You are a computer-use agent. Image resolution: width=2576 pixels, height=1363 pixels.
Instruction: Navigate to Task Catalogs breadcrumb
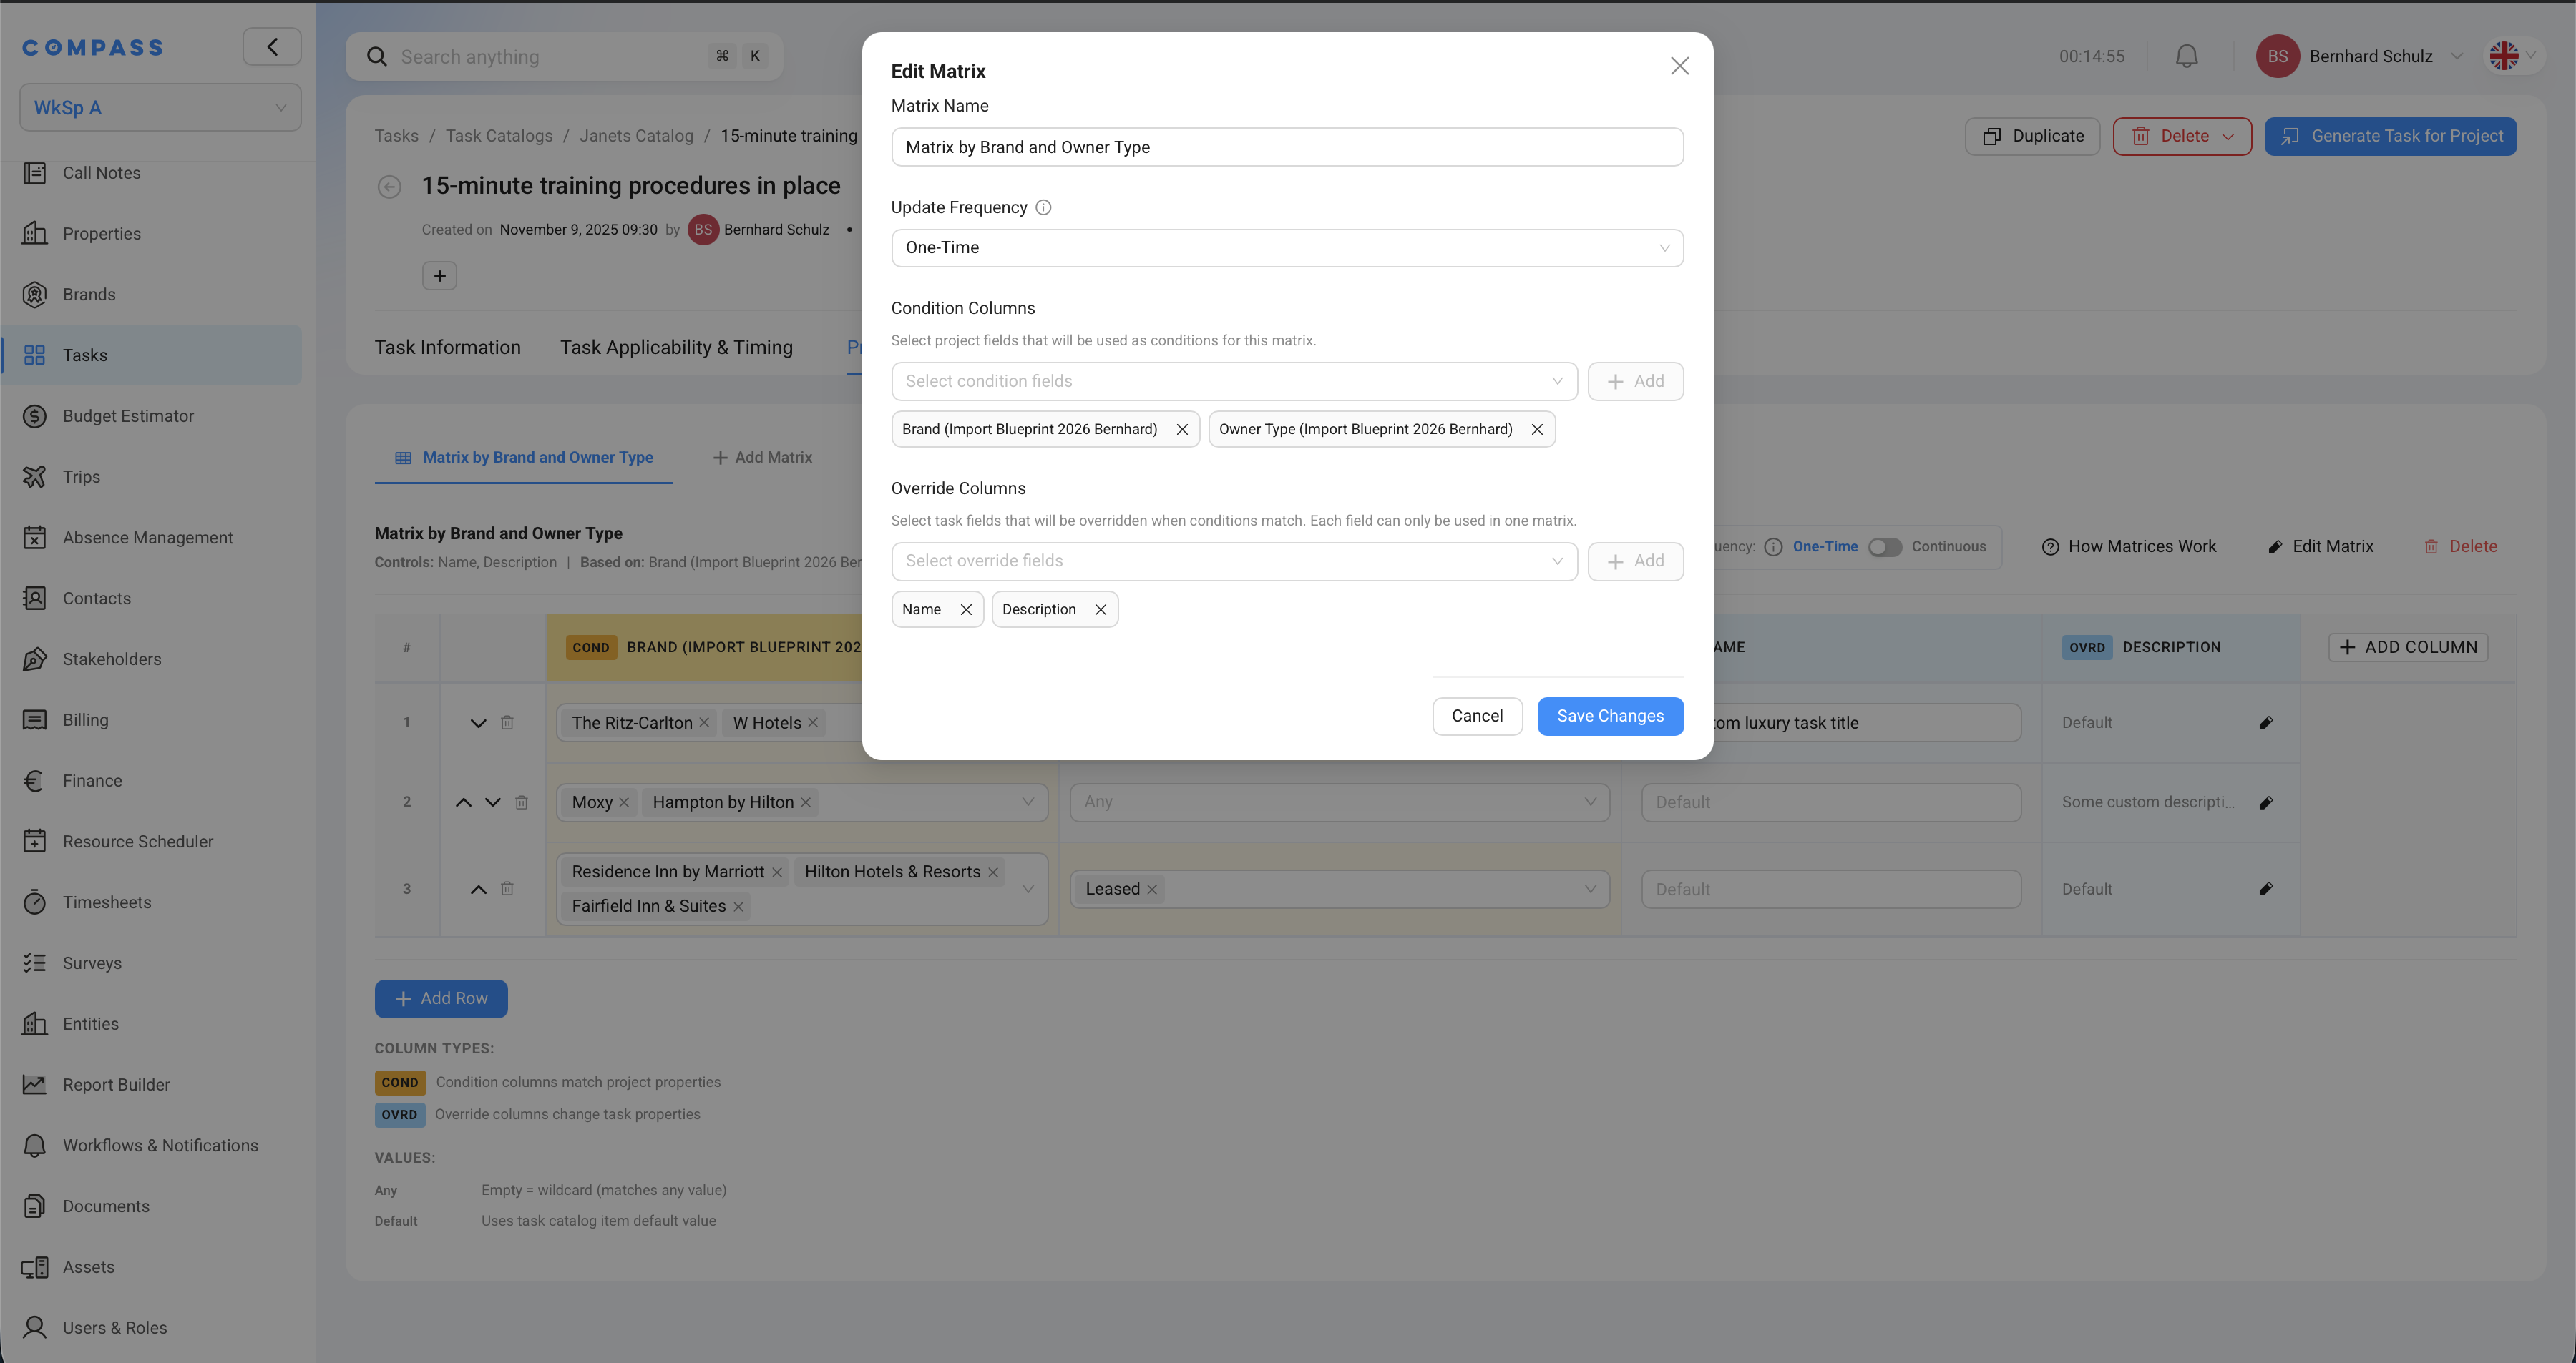point(499,136)
